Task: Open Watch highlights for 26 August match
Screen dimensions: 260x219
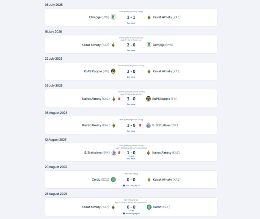Action: [x=131, y=214]
